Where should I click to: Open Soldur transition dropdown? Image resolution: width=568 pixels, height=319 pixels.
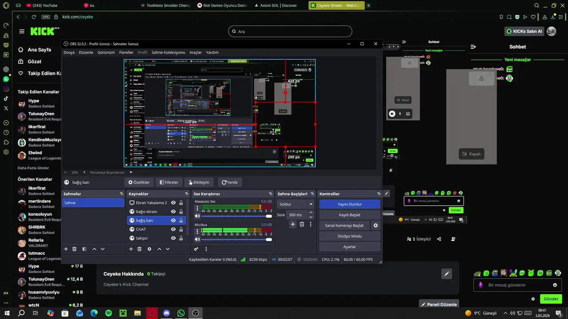[x=296, y=204]
